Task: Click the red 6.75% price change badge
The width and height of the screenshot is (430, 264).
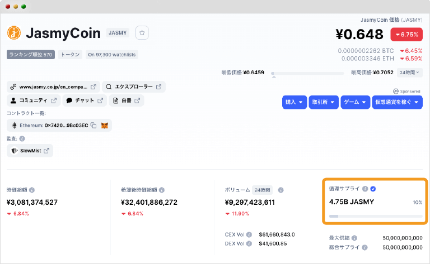Action: tap(406, 35)
